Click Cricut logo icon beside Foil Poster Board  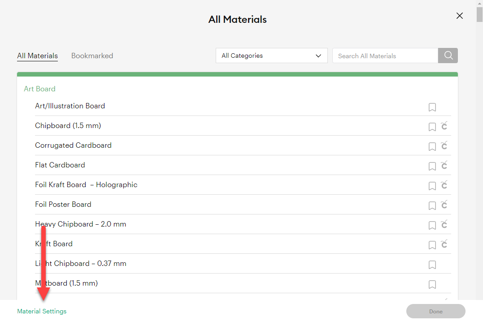pos(444,205)
